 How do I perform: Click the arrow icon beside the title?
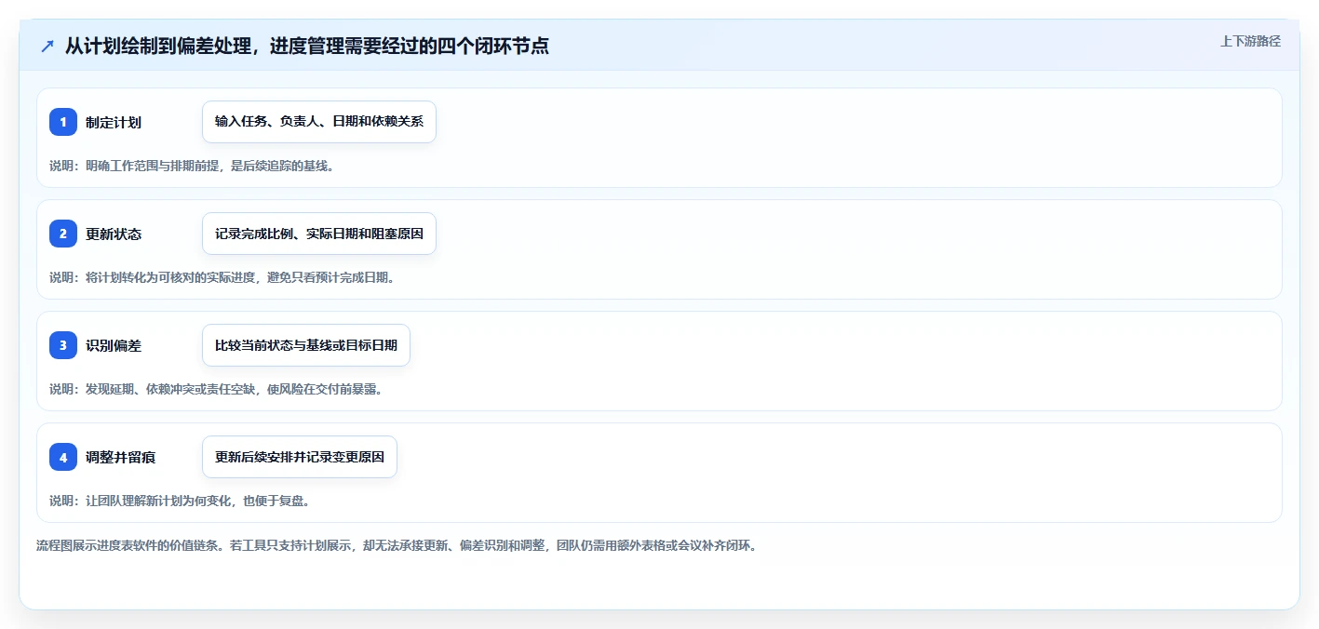(47, 46)
